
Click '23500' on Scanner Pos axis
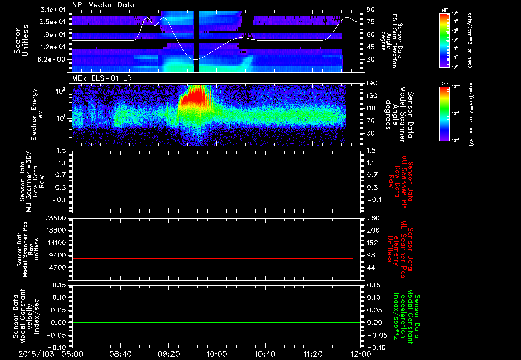(x=55, y=218)
